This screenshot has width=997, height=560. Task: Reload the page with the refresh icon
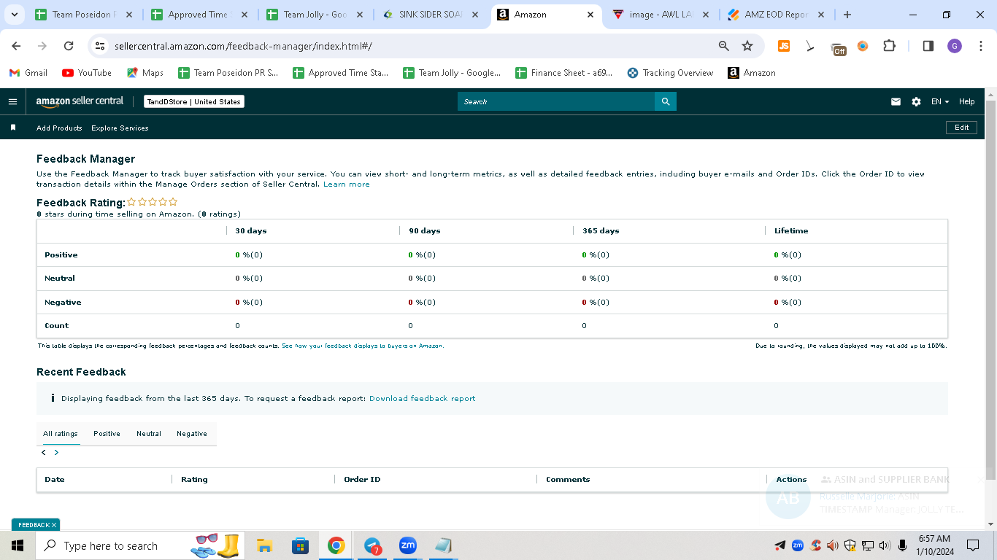coord(69,46)
